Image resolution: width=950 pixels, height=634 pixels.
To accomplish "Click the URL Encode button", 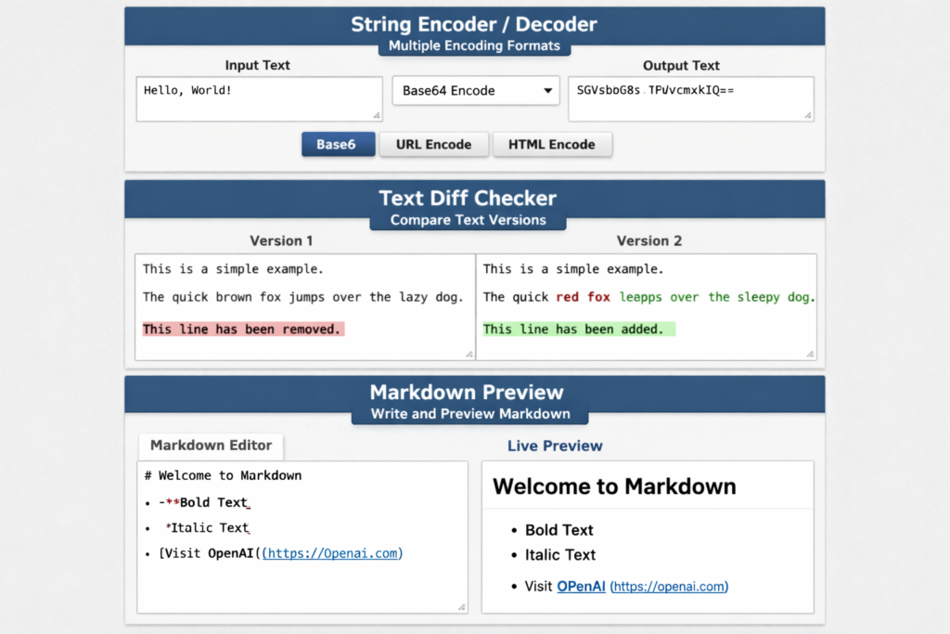I will (x=433, y=145).
